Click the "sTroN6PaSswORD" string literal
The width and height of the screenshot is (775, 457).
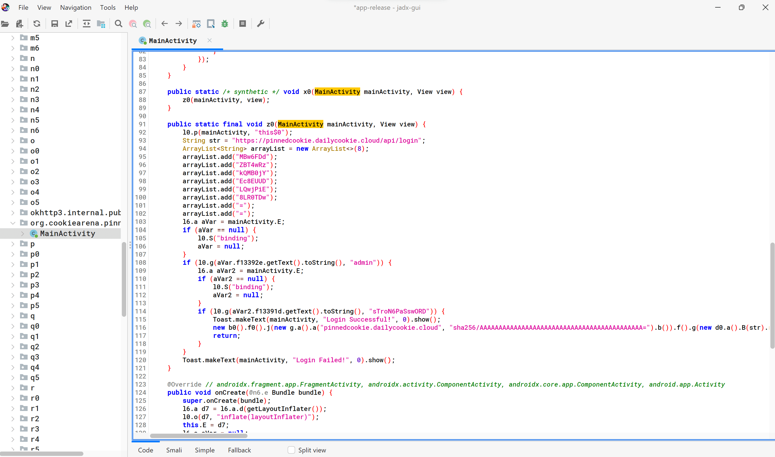pyautogui.click(x=399, y=311)
